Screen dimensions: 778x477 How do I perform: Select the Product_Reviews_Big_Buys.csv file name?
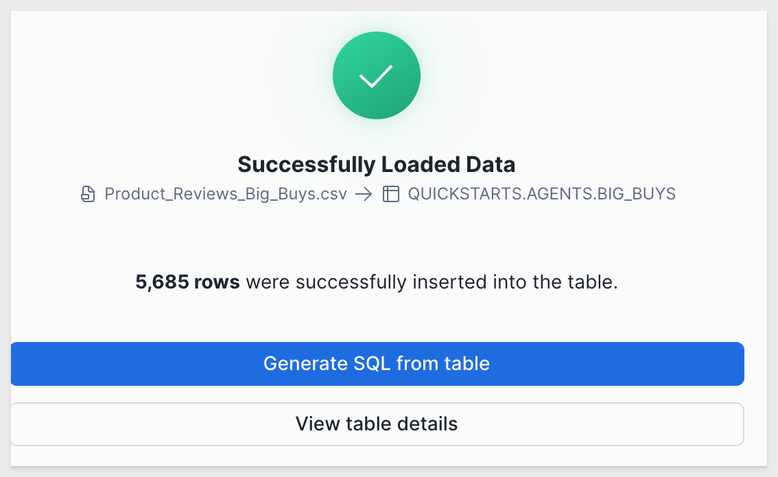pos(226,194)
